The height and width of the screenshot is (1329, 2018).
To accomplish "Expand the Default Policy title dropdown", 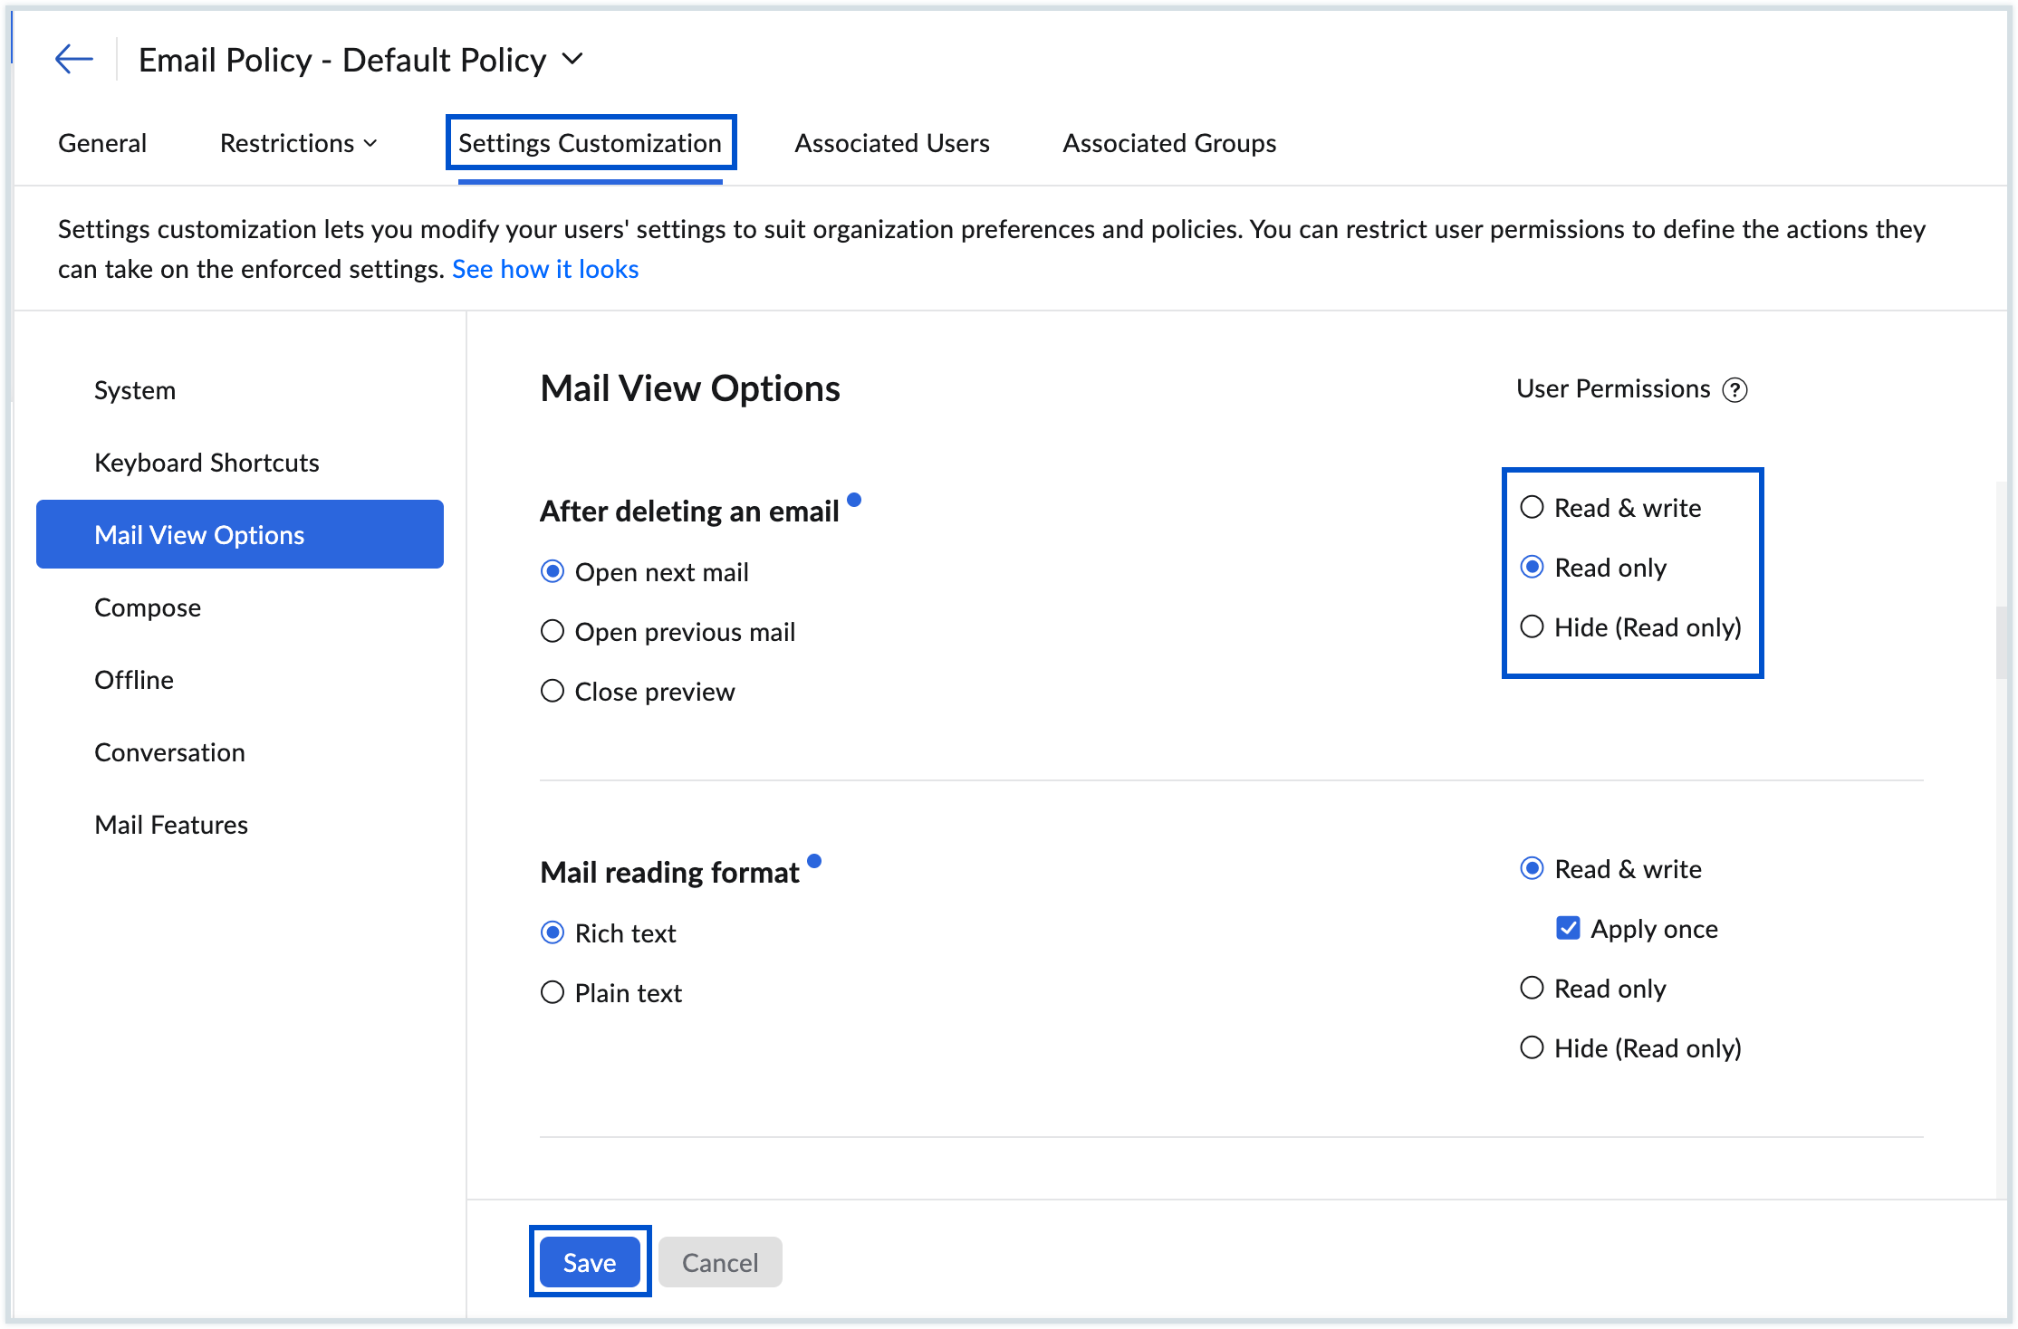I will (572, 60).
